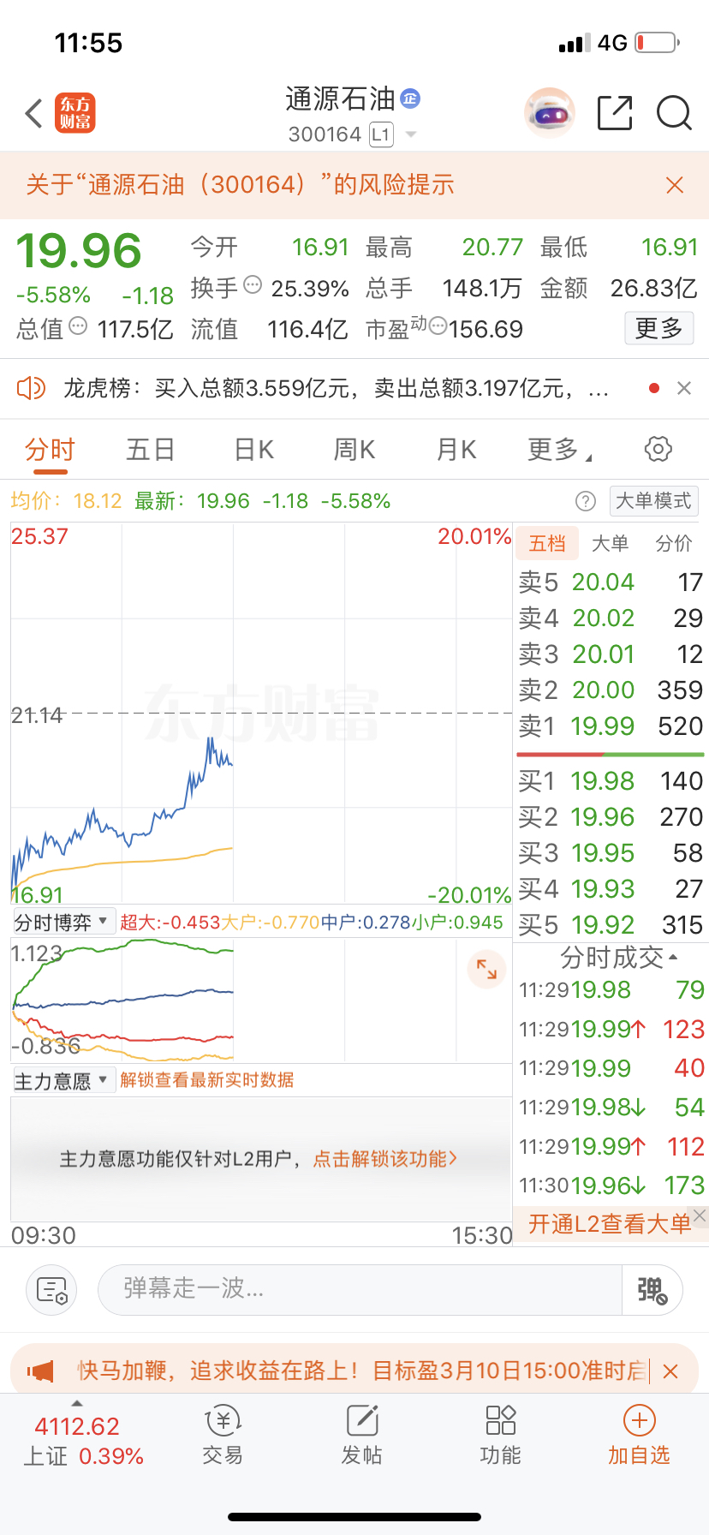Open the robot assistant avatar

pos(549,113)
